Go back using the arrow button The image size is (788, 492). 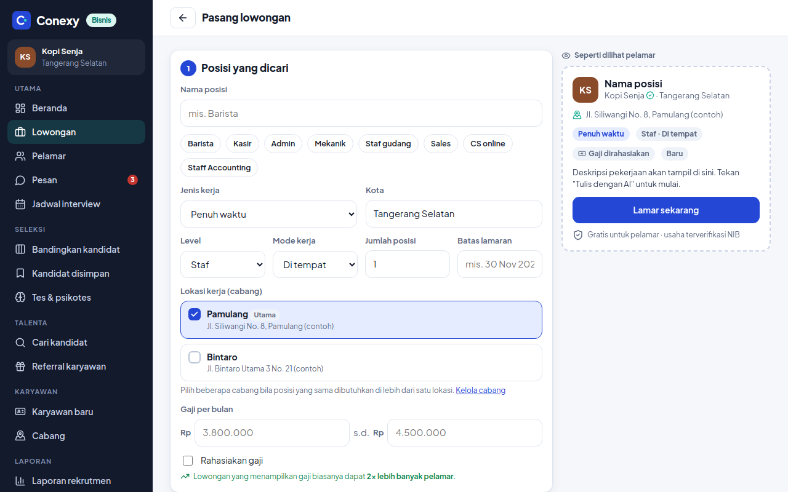click(x=183, y=18)
